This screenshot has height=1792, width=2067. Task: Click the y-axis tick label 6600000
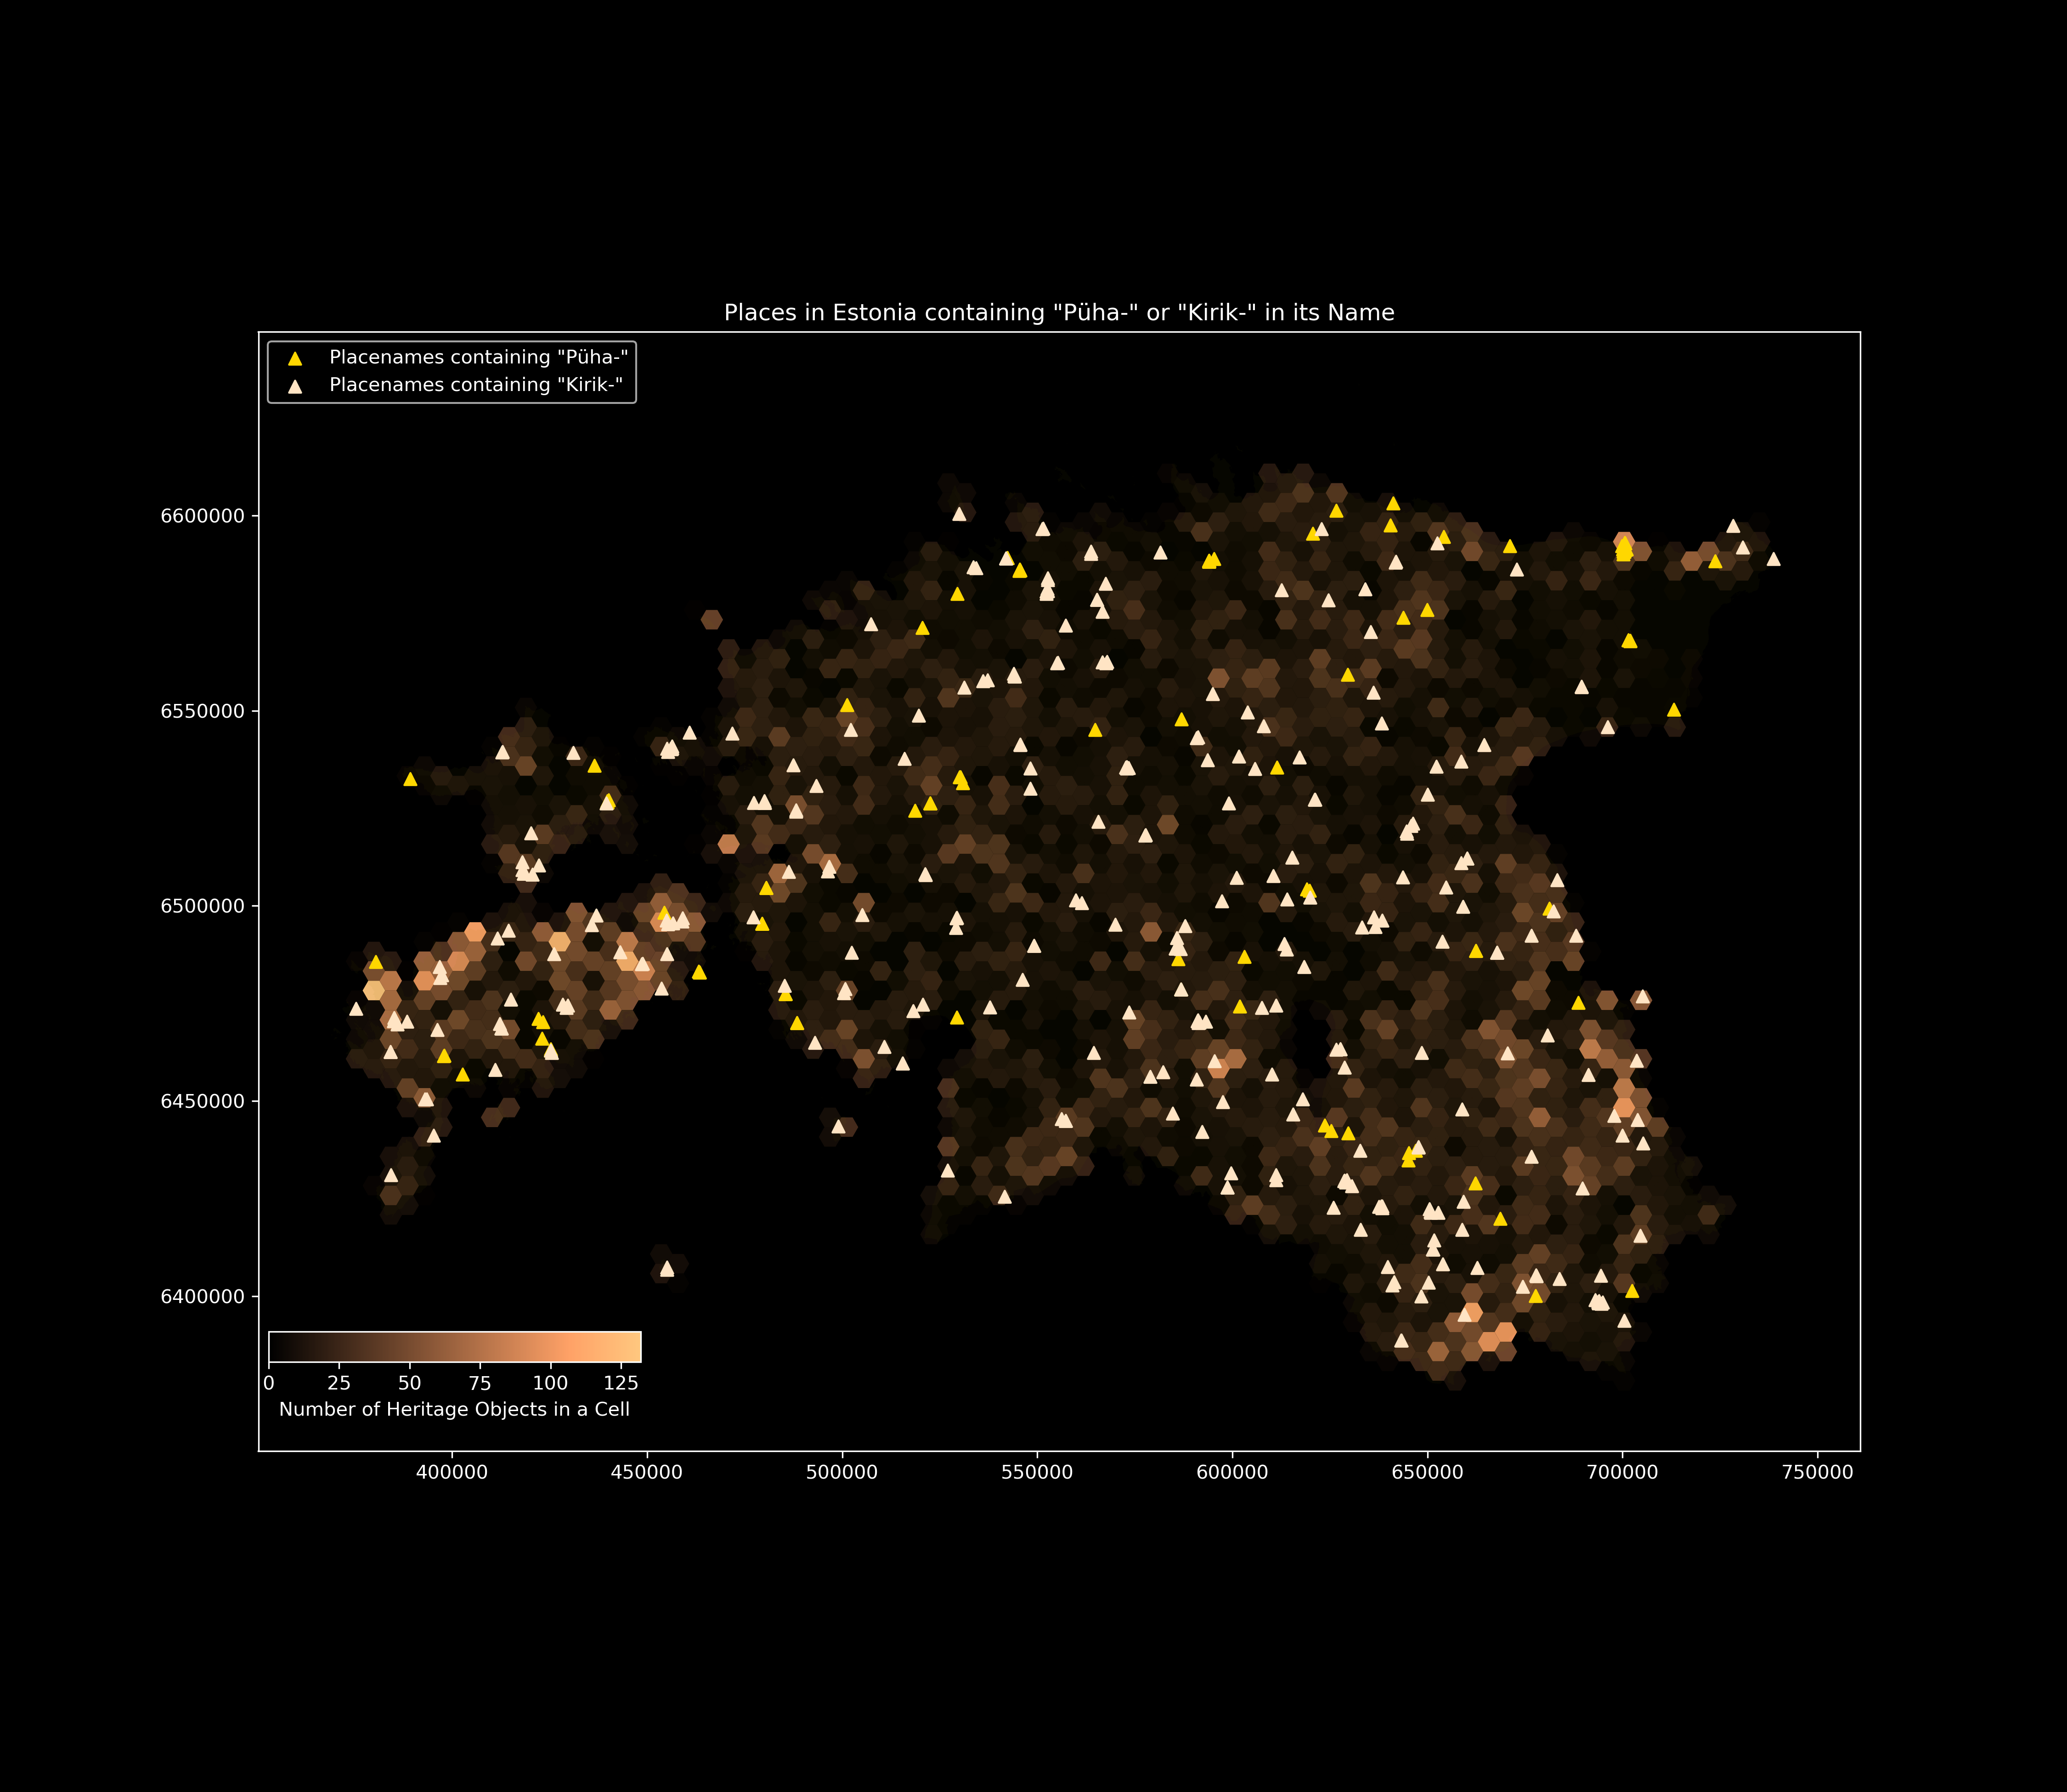(x=202, y=516)
